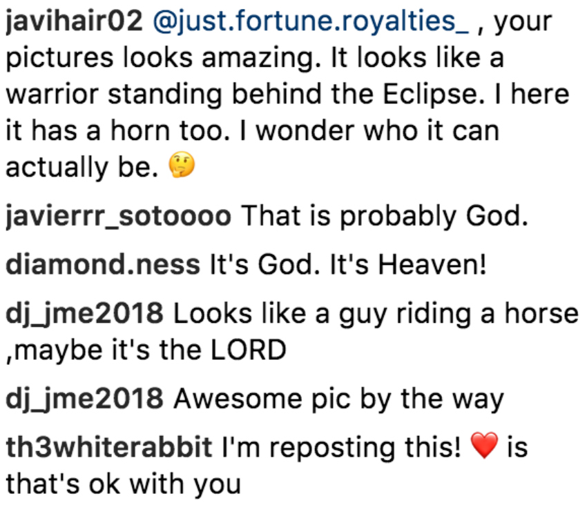Screen dimensions: 587x518
Task: Click the text 'pictures looks amazing'
Action: click(163, 59)
